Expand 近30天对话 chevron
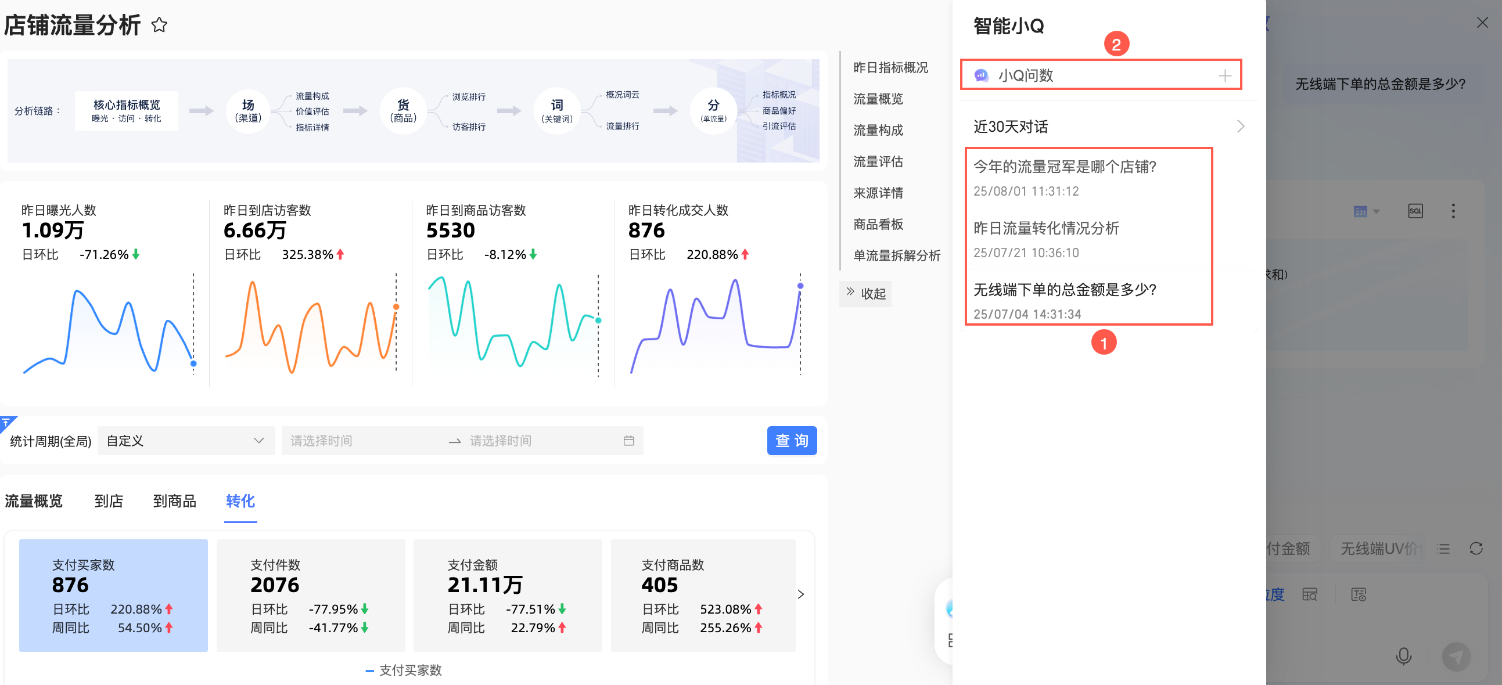This screenshot has width=1502, height=685. (x=1240, y=127)
